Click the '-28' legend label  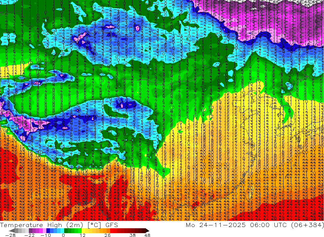10,235
